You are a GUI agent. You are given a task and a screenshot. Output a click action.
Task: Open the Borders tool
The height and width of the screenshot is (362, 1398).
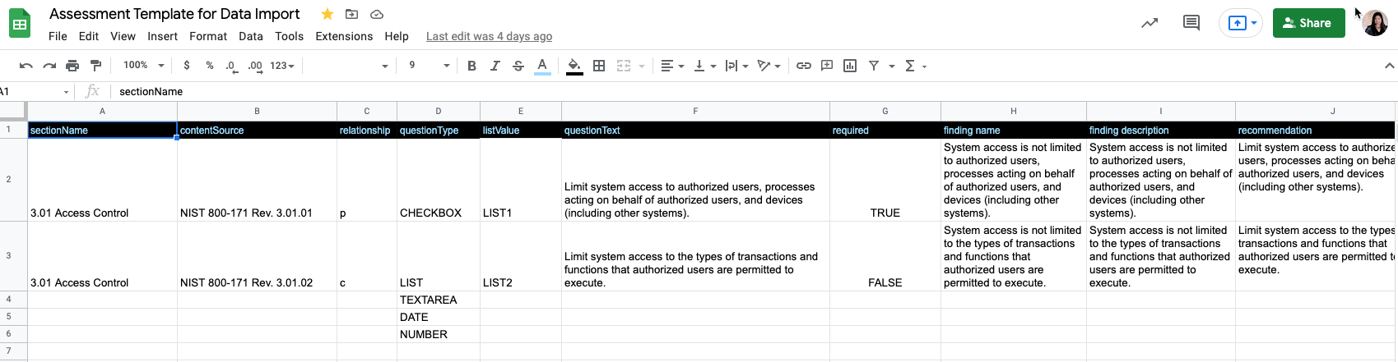[x=599, y=66]
